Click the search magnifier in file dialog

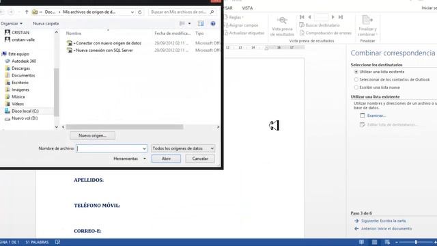pyautogui.click(x=212, y=12)
